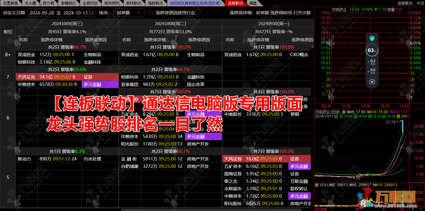Select 阳光股份 row with 6825万

267,204
